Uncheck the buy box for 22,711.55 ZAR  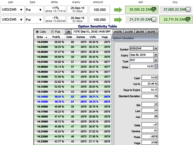coord(188,20)
